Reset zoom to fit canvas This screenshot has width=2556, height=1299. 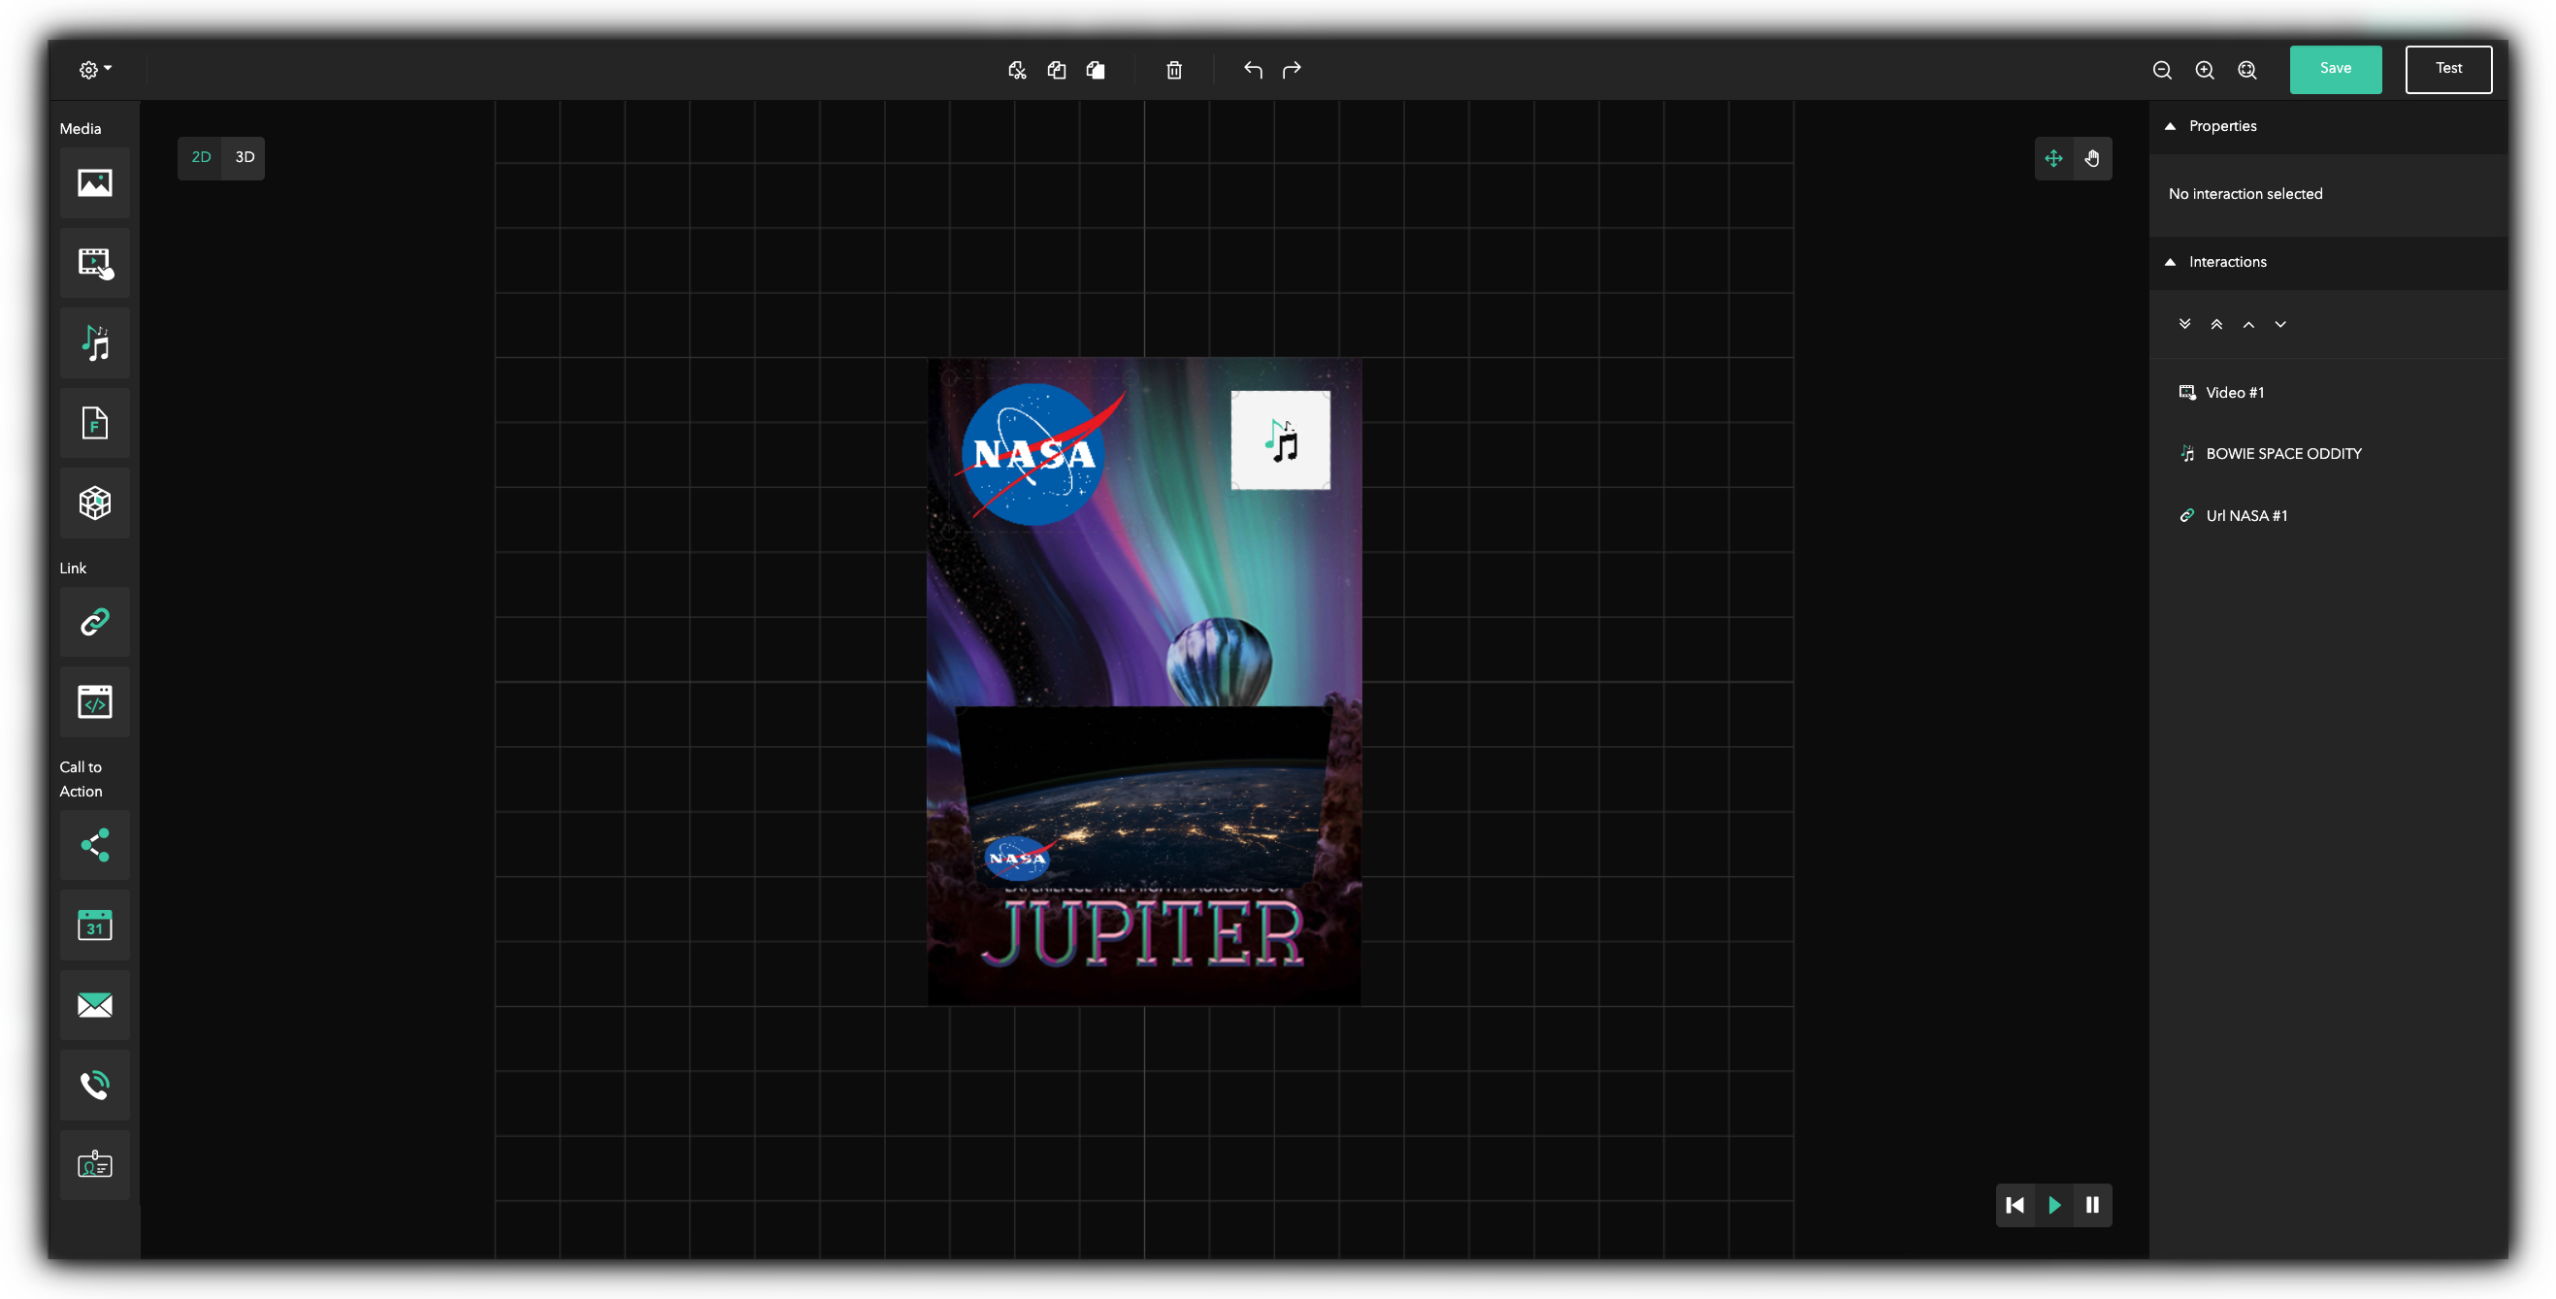tap(2247, 70)
